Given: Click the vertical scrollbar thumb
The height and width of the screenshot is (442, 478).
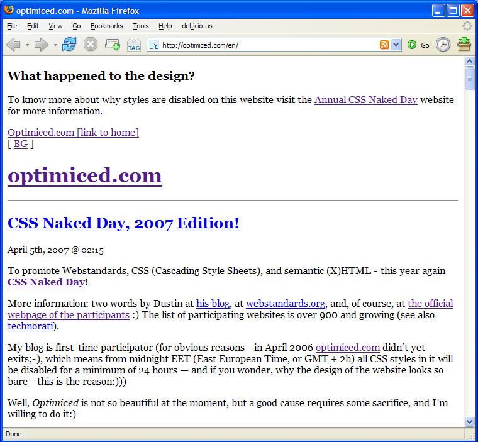Looking at the screenshot, I should [x=469, y=79].
